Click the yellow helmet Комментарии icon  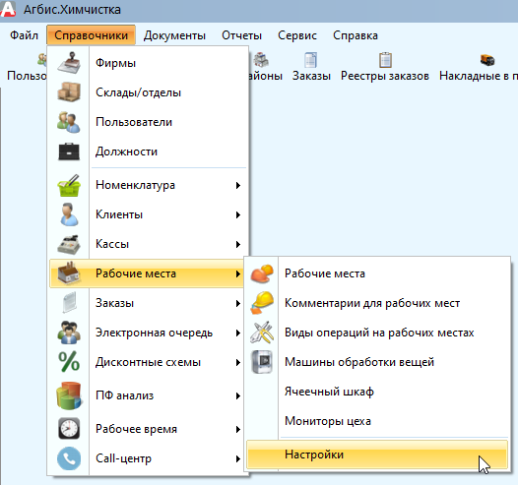262,303
